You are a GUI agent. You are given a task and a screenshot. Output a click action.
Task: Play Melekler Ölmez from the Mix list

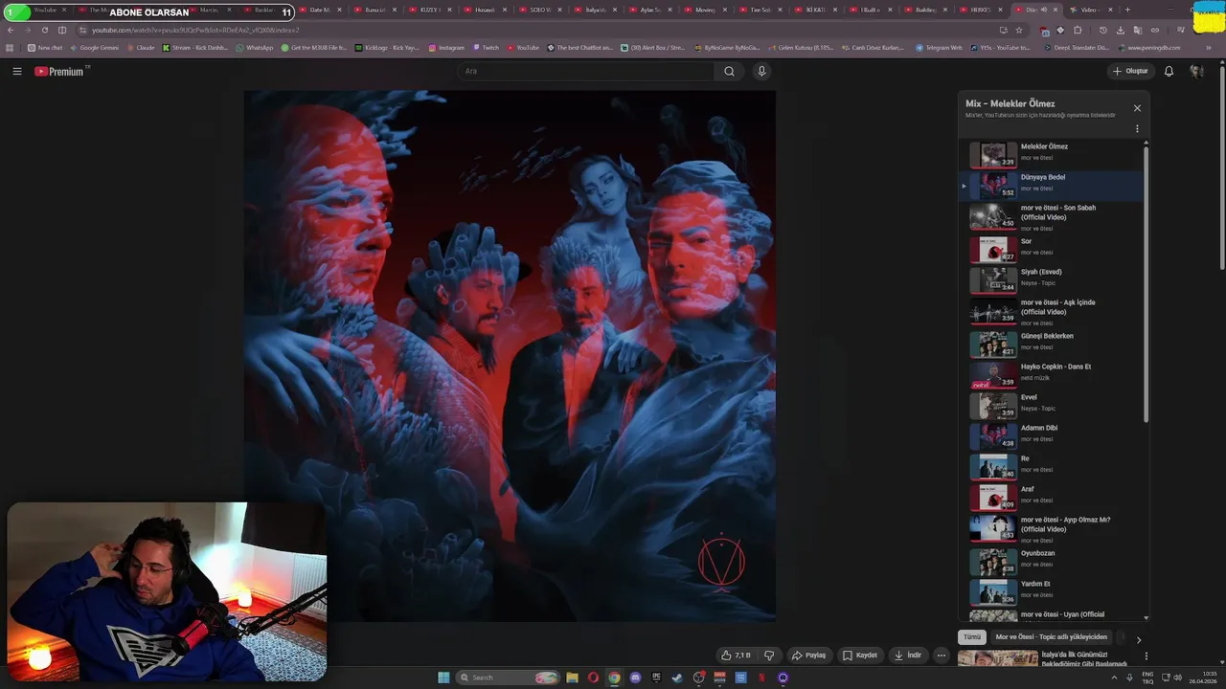click(1052, 154)
